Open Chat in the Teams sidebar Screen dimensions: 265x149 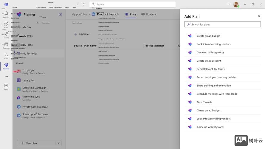pos(6,25)
